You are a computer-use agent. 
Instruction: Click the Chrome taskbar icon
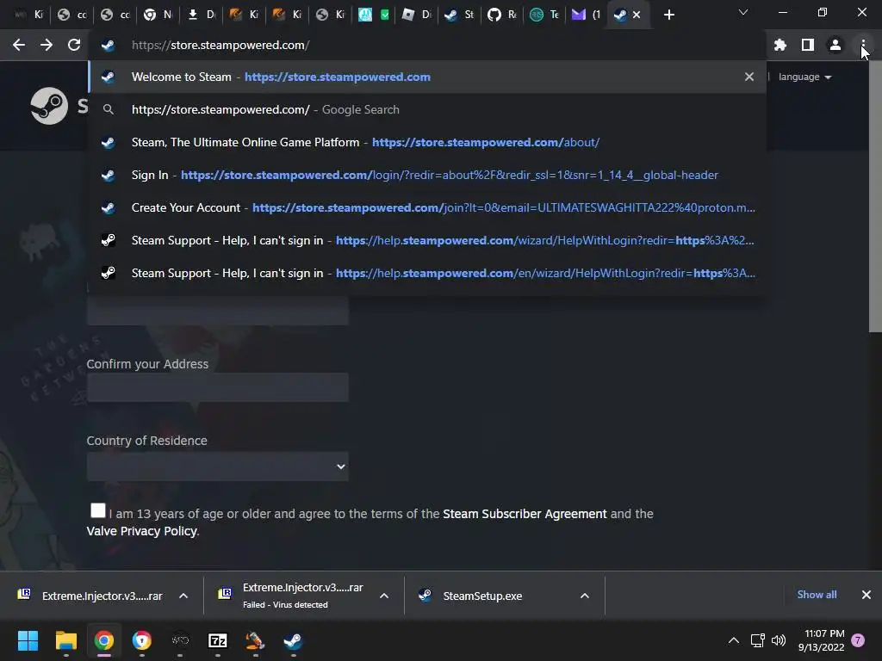coord(103,640)
